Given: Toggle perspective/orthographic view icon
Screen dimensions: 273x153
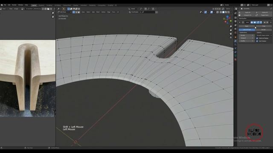Looking at the screenshot, I should coord(231,37).
